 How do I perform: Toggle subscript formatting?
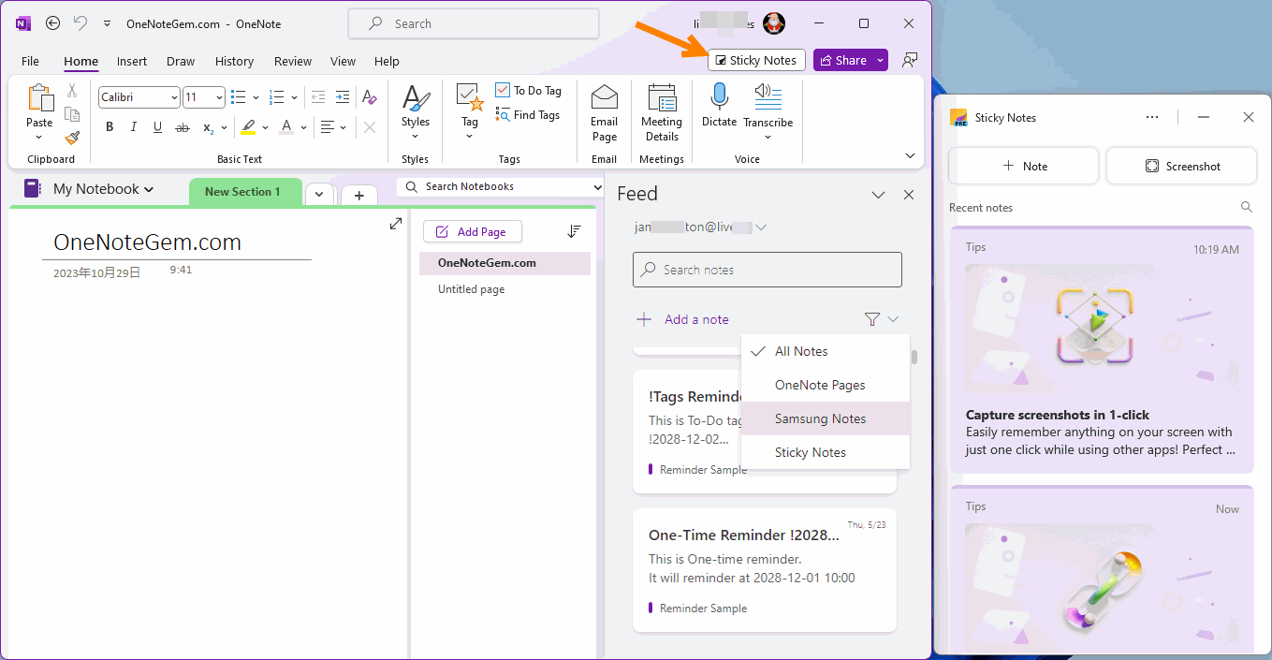pos(208,127)
